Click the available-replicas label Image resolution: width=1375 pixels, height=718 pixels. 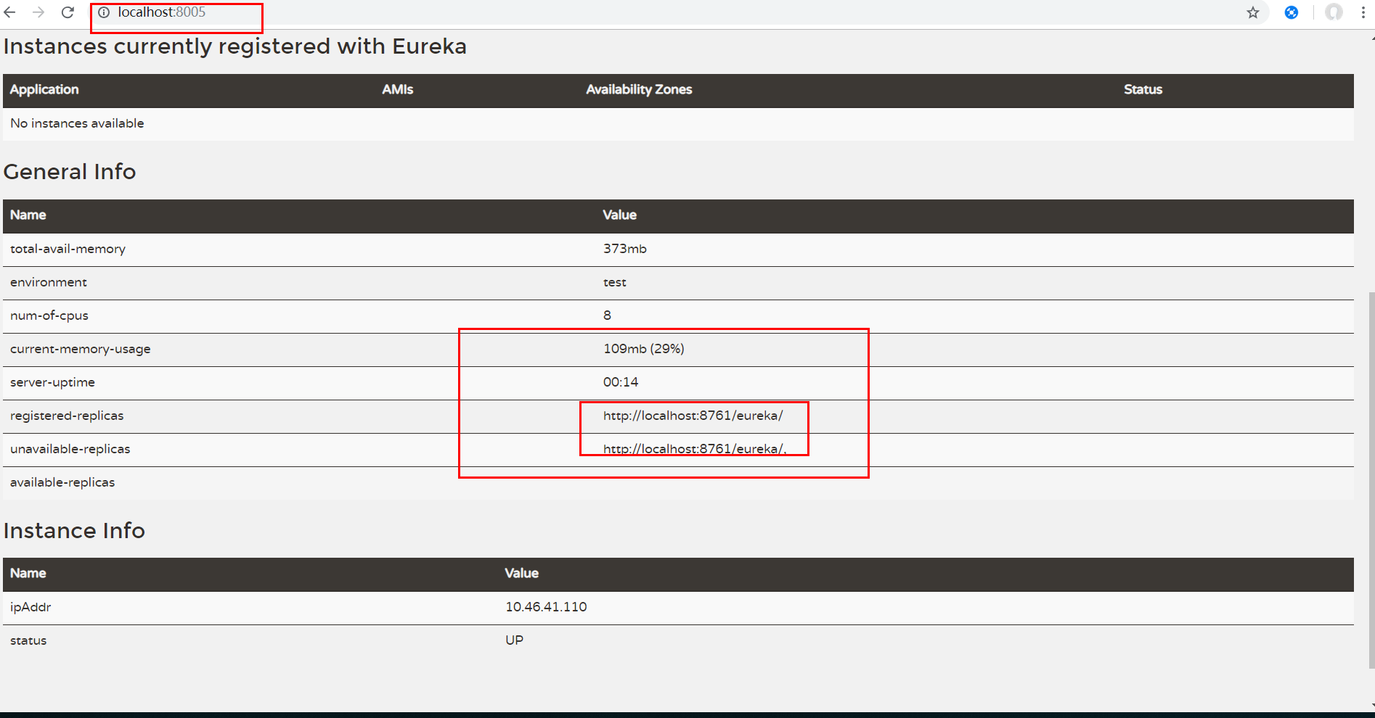[x=62, y=482]
